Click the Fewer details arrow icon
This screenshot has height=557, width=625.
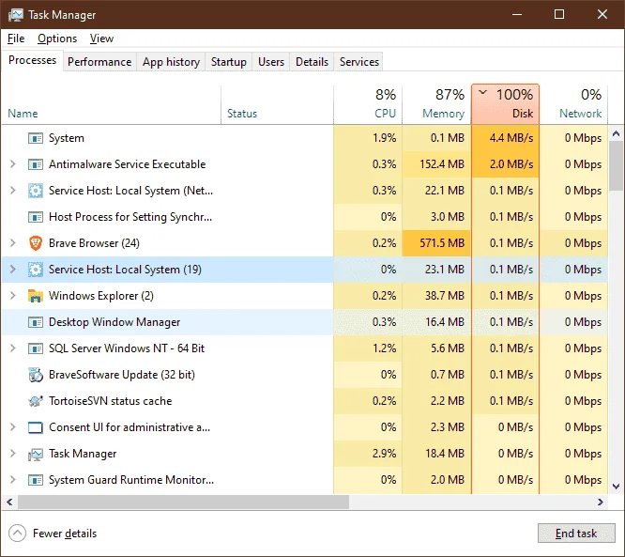(17, 534)
